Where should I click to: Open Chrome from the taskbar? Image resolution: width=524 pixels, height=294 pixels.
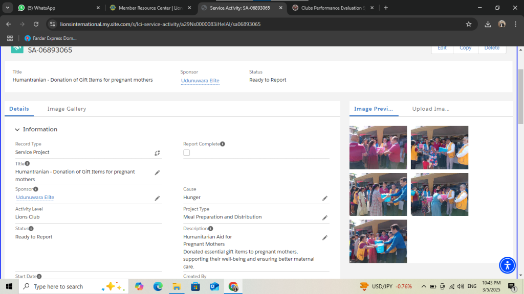click(233, 286)
